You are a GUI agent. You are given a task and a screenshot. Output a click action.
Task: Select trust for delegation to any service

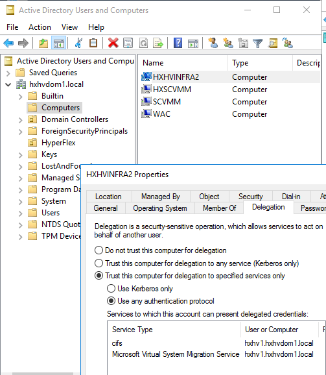tap(99, 263)
